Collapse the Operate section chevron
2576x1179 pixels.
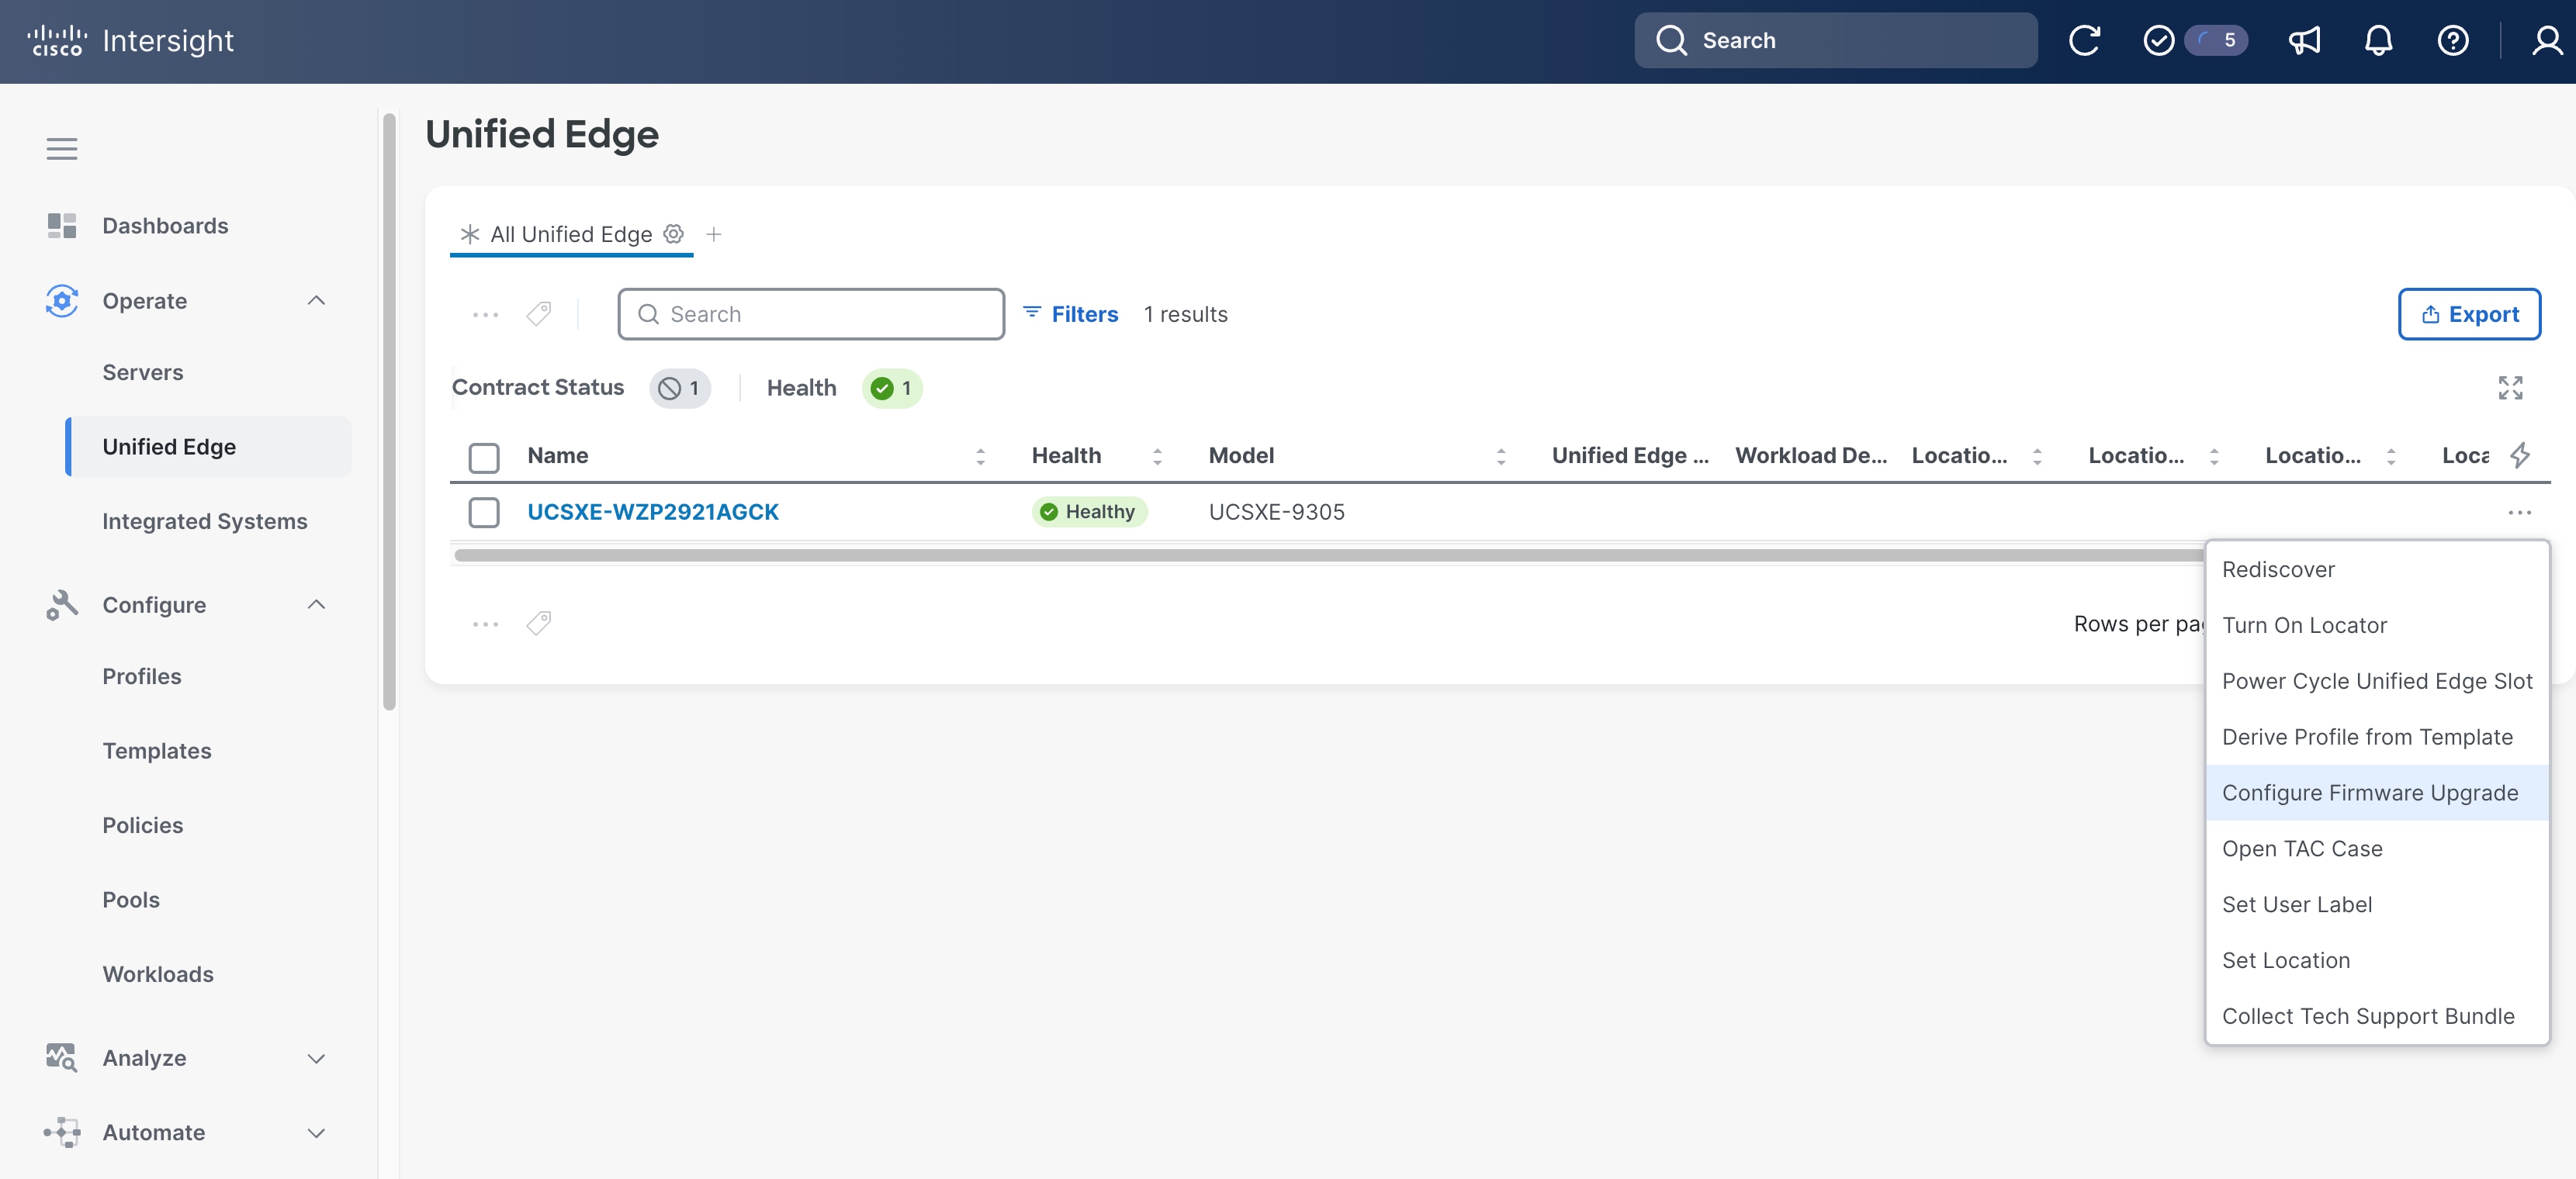pyautogui.click(x=317, y=301)
